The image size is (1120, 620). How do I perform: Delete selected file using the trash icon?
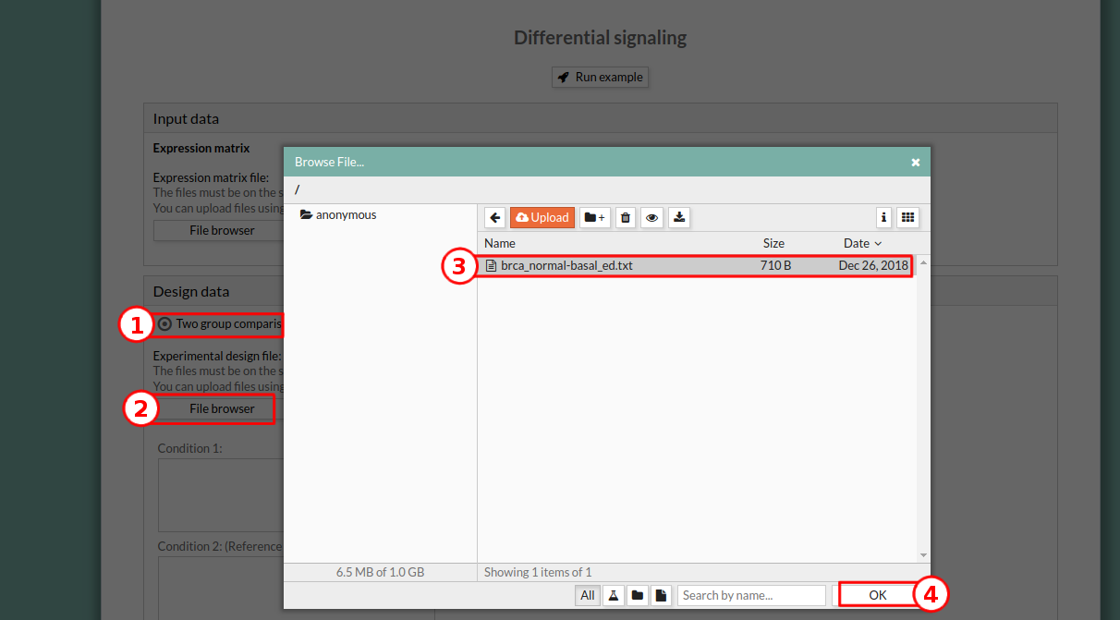(x=626, y=217)
